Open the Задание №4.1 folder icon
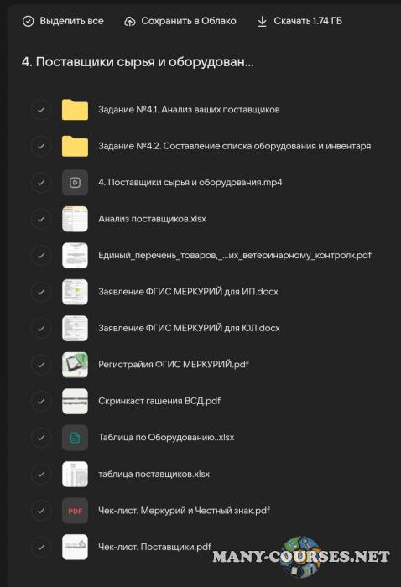This screenshot has width=401, height=587. coord(75,110)
